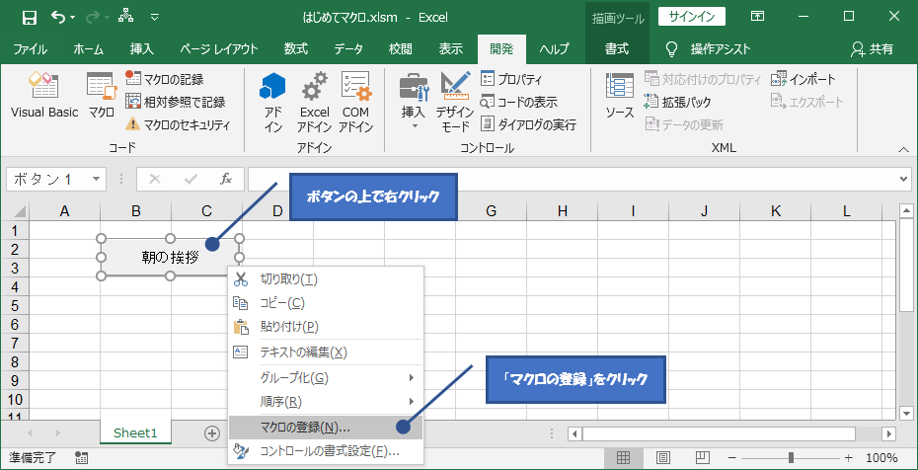918x470 pixels.
Task: Click the 100% zoom level
Action: 881,458
